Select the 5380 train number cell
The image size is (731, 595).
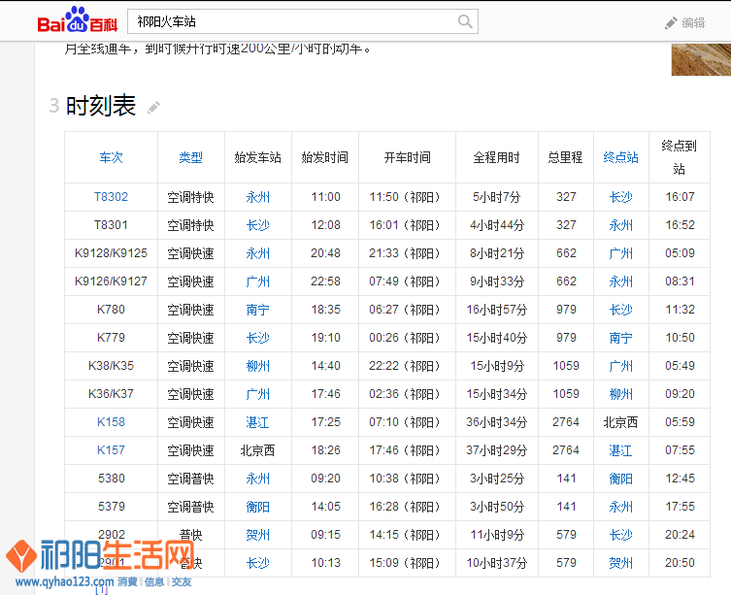pyautogui.click(x=111, y=479)
